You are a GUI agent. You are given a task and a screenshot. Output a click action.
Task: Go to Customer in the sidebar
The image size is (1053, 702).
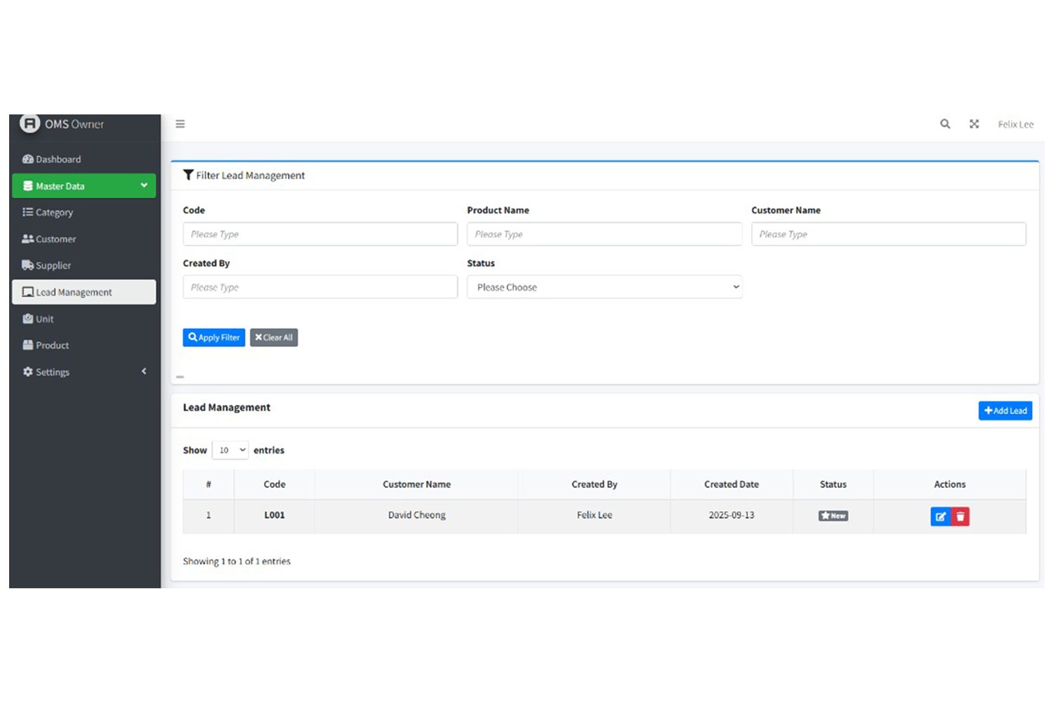click(x=55, y=239)
